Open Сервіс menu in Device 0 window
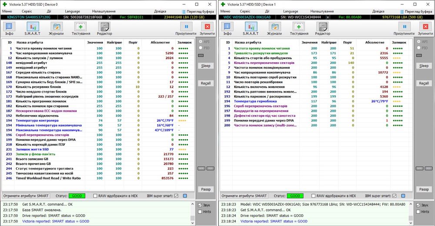 (x=27, y=11)
